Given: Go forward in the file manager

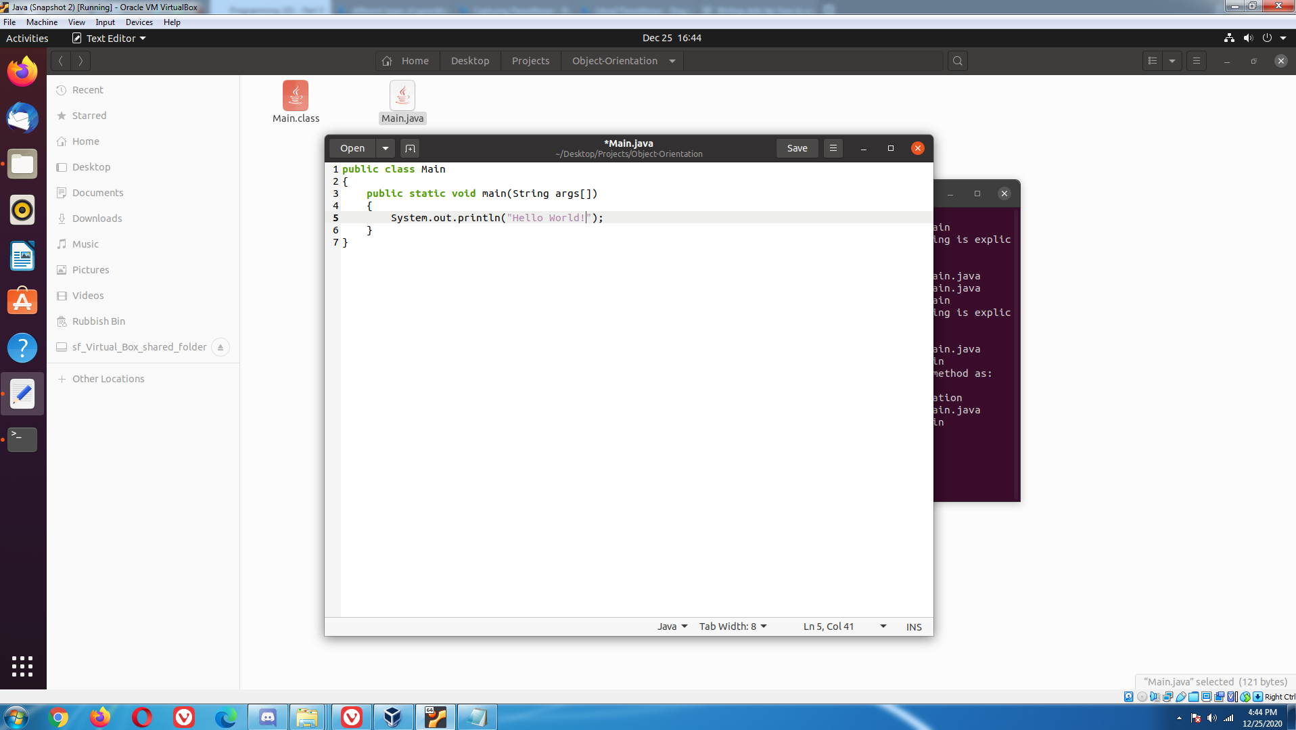Looking at the screenshot, I should 80,61.
